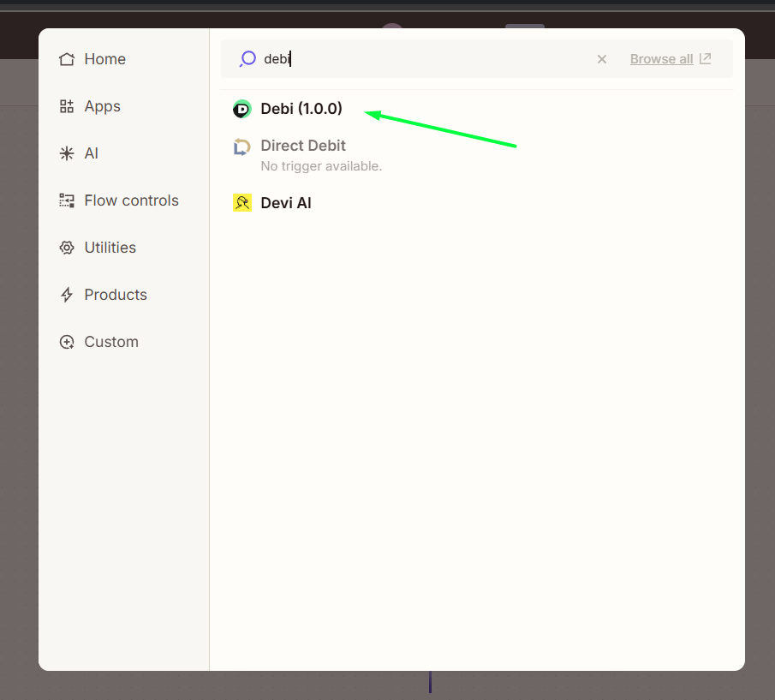Screen dimensions: 775x700
Task: Open the Browse all link
Action: (x=661, y=59)
